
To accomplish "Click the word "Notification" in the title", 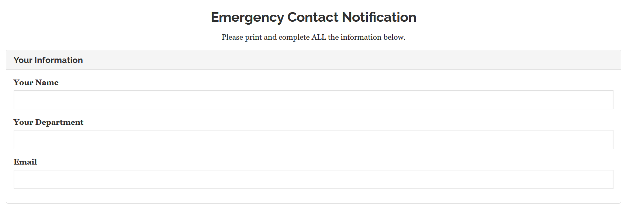I will (x=379, y=17).
